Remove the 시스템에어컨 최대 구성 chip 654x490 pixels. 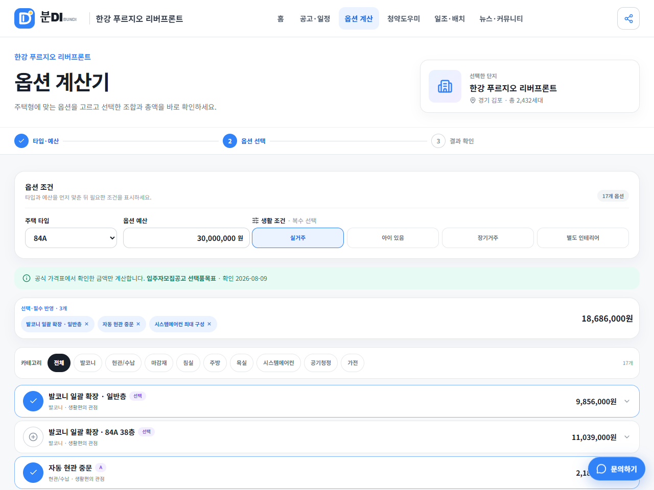(x=209, y=324)
